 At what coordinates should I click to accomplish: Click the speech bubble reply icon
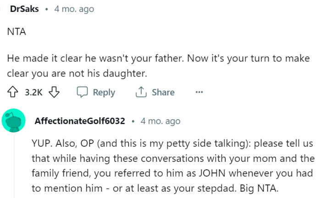pos(83,92)
